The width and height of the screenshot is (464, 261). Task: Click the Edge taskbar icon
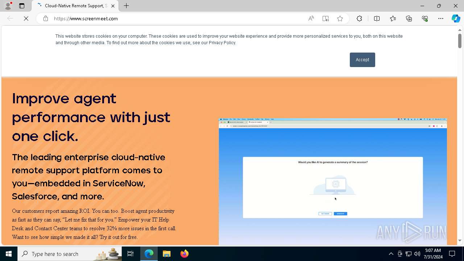pyautogui.click(x=149, y=254)
